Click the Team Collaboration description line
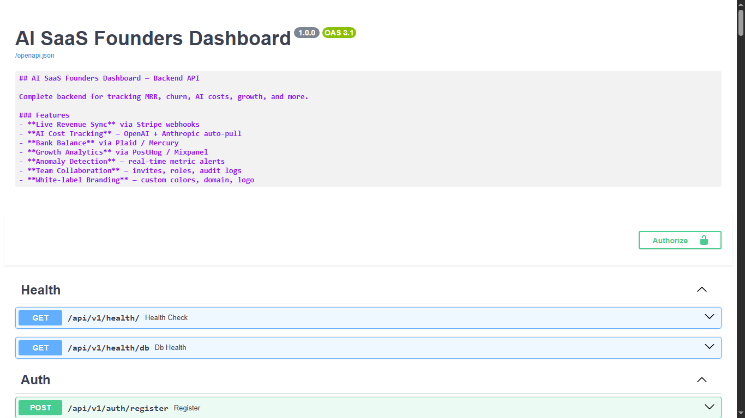This screenshot has width=745, height=418. pyautogui.click(x=130, y=170)
